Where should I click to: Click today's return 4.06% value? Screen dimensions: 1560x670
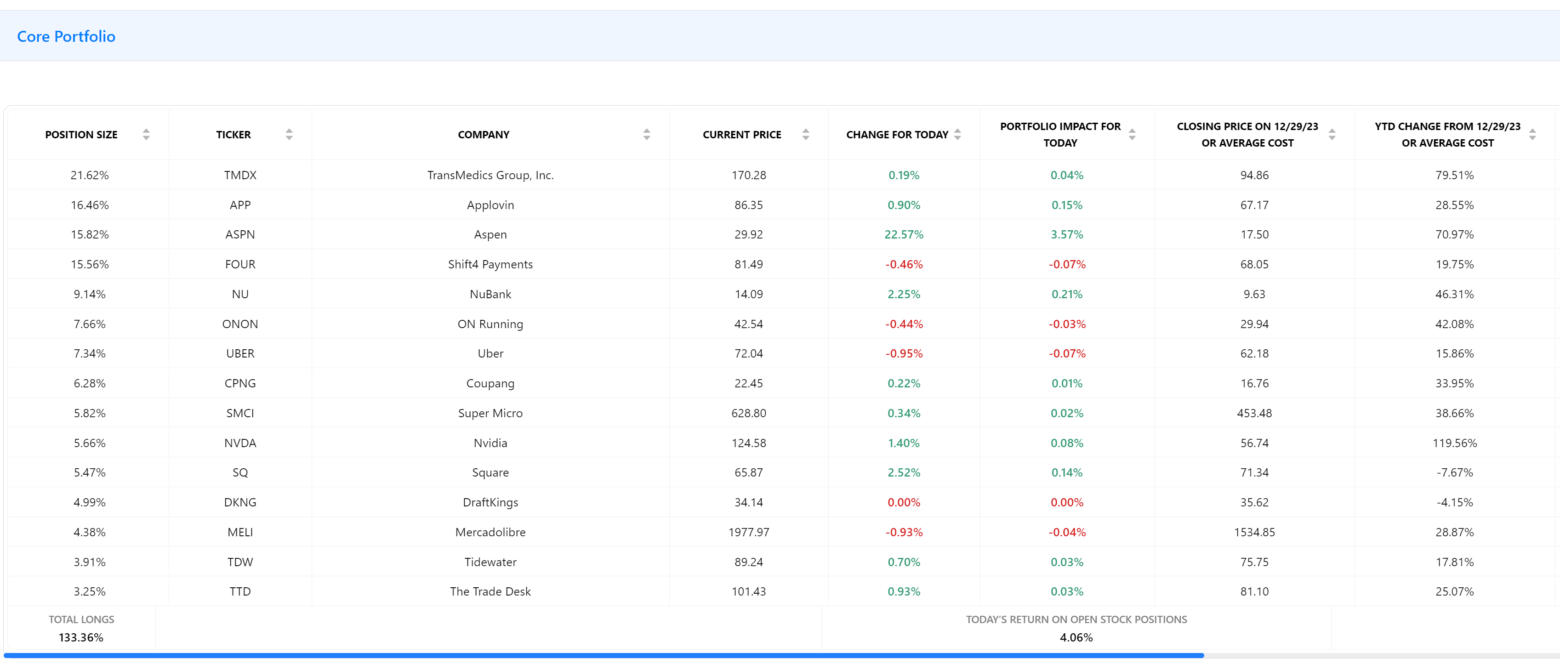point(1076,637)
